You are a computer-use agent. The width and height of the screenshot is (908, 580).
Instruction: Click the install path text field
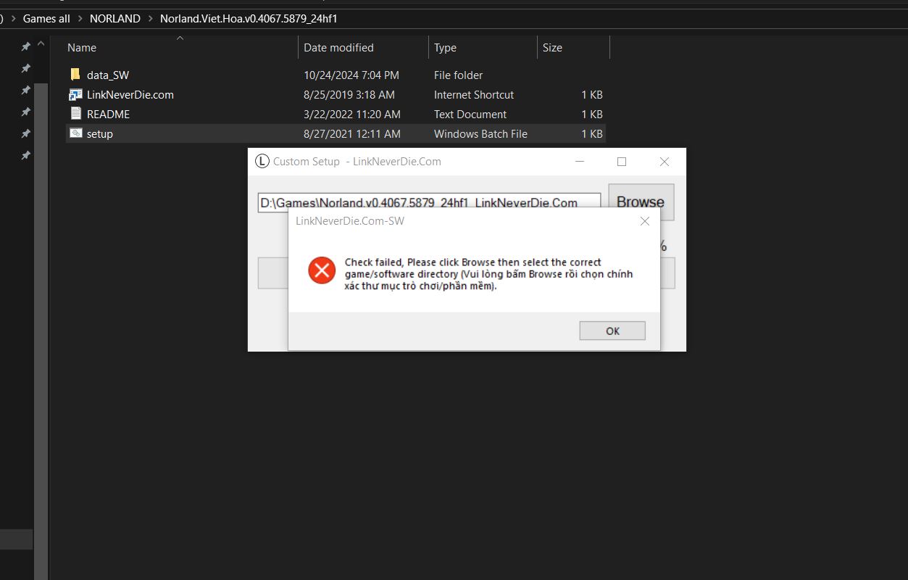tap(429, 202)
